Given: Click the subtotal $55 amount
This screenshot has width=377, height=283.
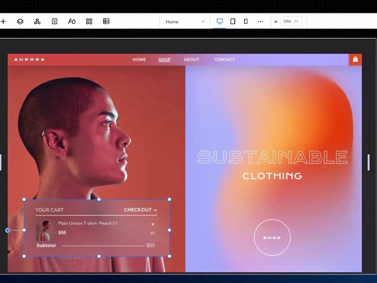Looking at the screenshot, I should (x=151, y=245).
